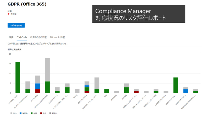This screenshot has width=206, height=116.
Task: Click the 資産管理 axis label
Action: coord(124,97)
